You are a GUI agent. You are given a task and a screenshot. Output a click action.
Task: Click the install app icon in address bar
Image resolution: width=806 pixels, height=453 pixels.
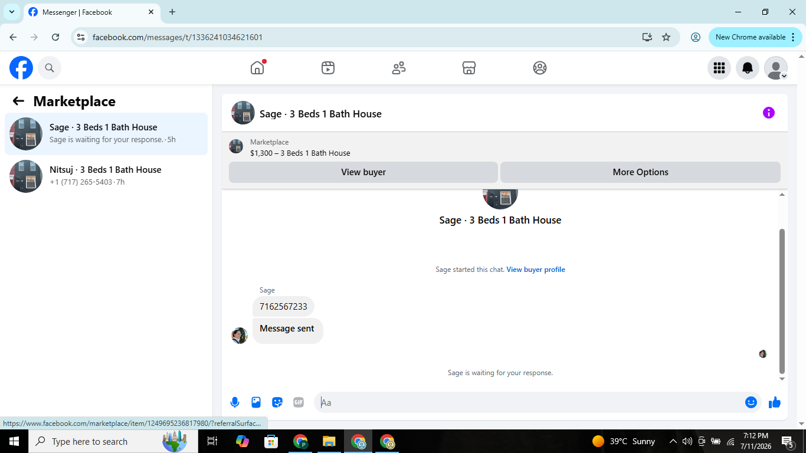tap(647, 37)
